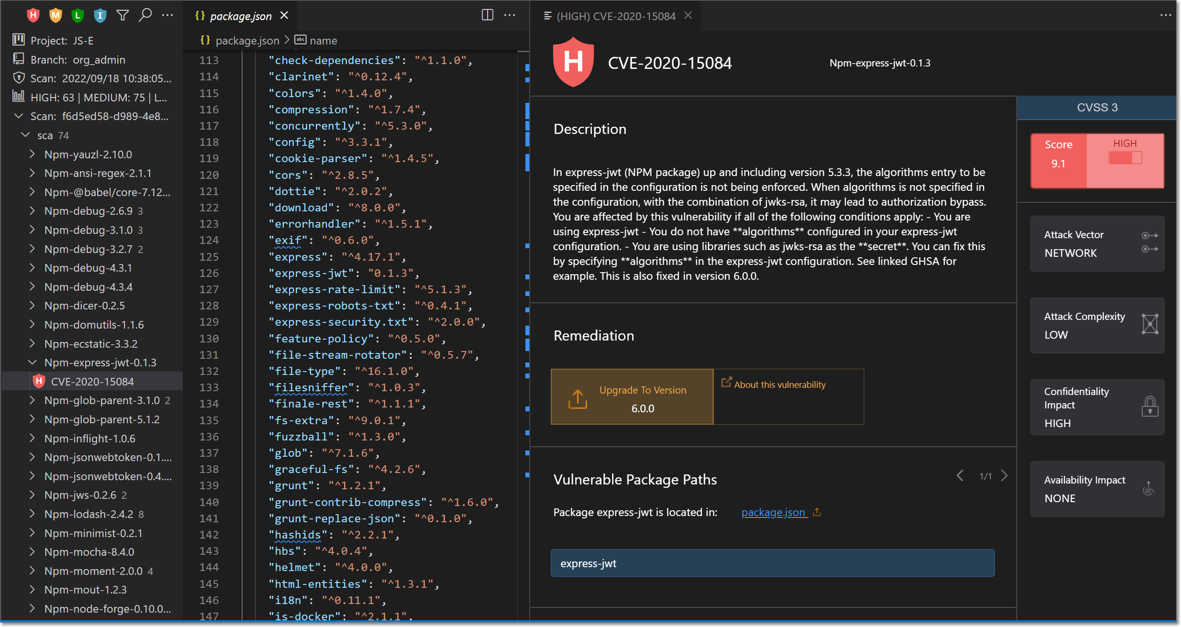Toggle the Medium severity filter shield
Screen dimensions: 1181x627
pos(56,15)
